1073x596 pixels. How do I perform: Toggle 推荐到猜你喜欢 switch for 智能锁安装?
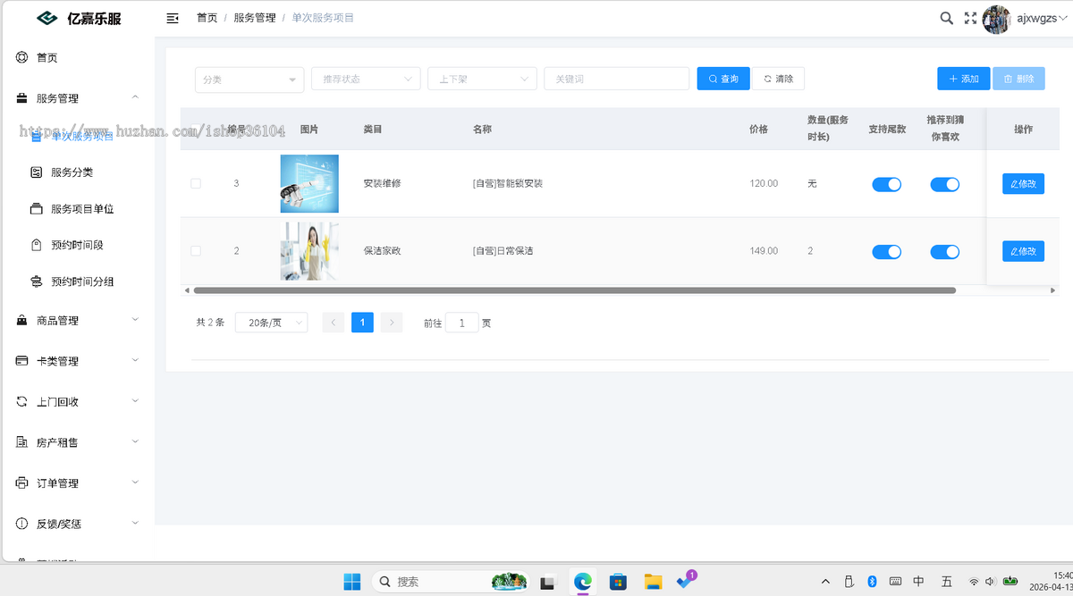click(x=945, y=184)
